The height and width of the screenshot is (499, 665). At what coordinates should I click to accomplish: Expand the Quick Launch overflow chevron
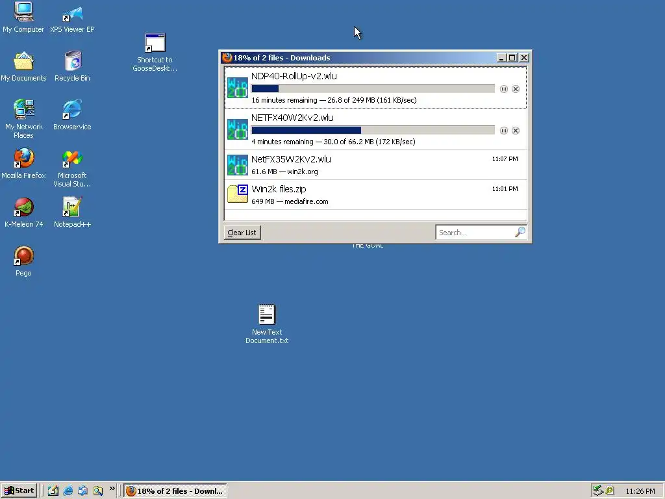point(112,489)
